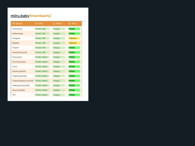Select the Aromisuola row name
195x146 pixels.
17,29
